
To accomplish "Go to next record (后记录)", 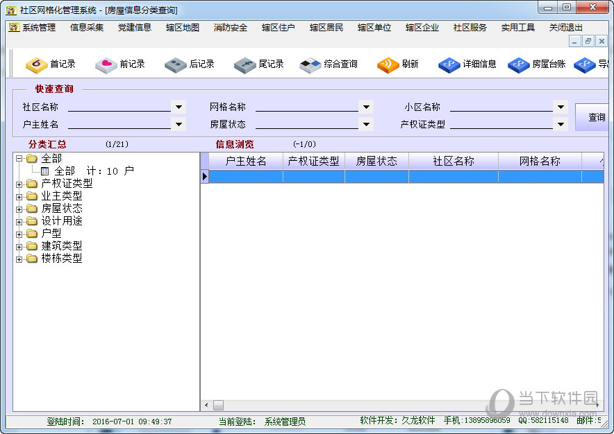I will click(190, 64).
